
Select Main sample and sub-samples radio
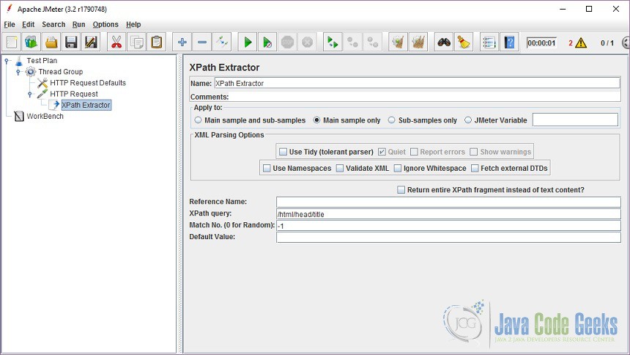[198, 120]
